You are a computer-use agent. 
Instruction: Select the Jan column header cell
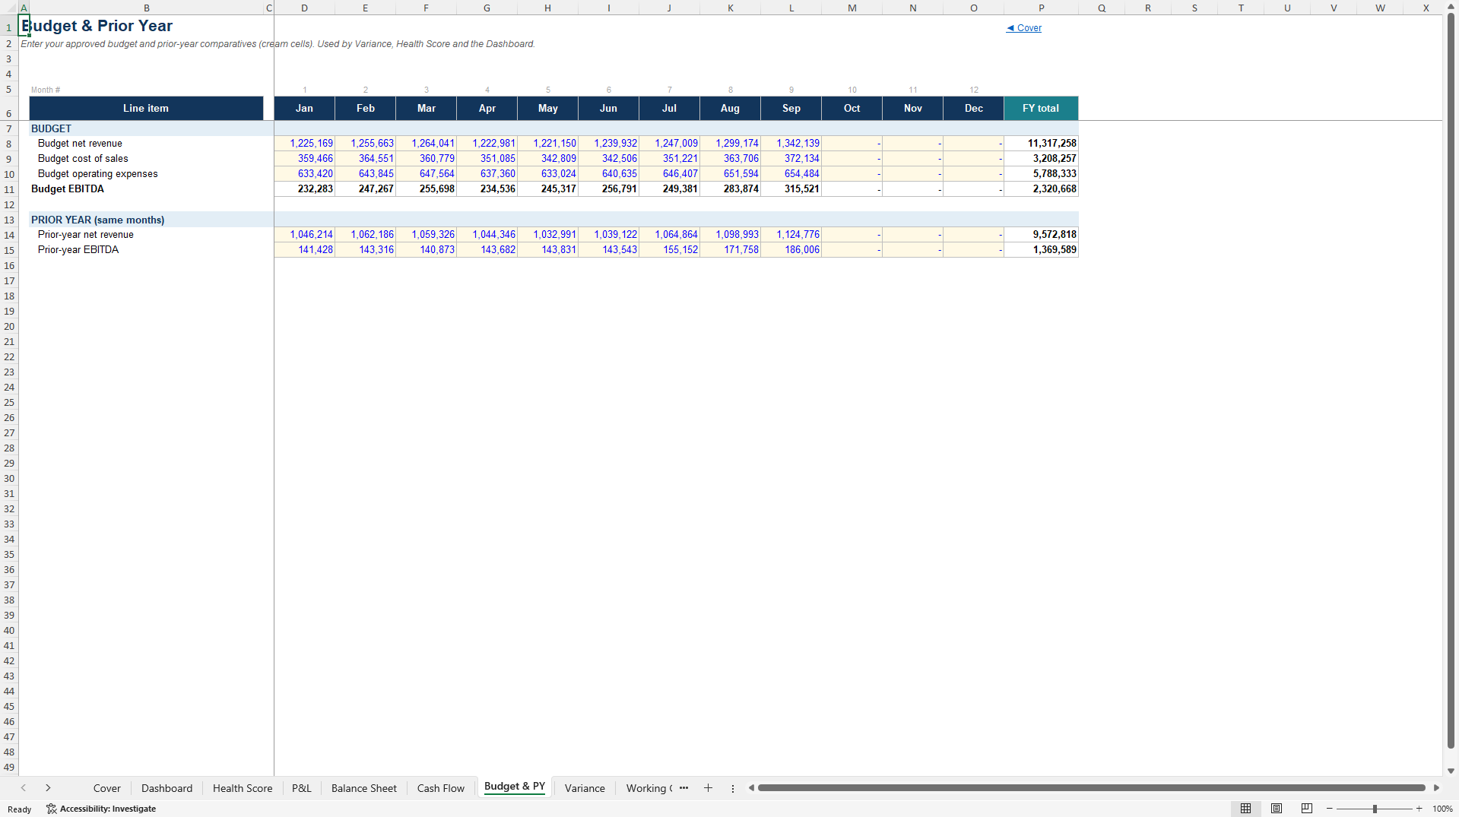(304, 108)
